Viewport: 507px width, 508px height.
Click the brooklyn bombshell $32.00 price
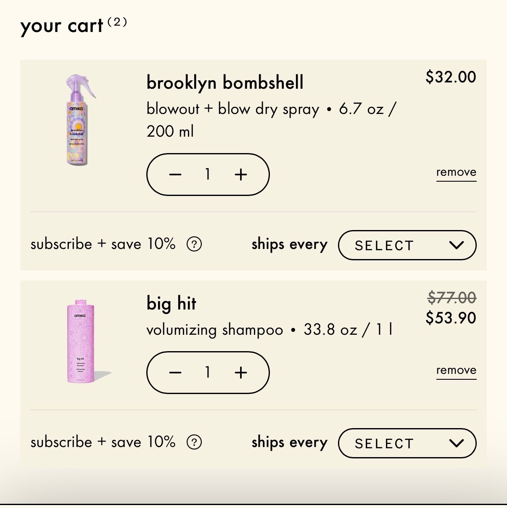(451, 77)
